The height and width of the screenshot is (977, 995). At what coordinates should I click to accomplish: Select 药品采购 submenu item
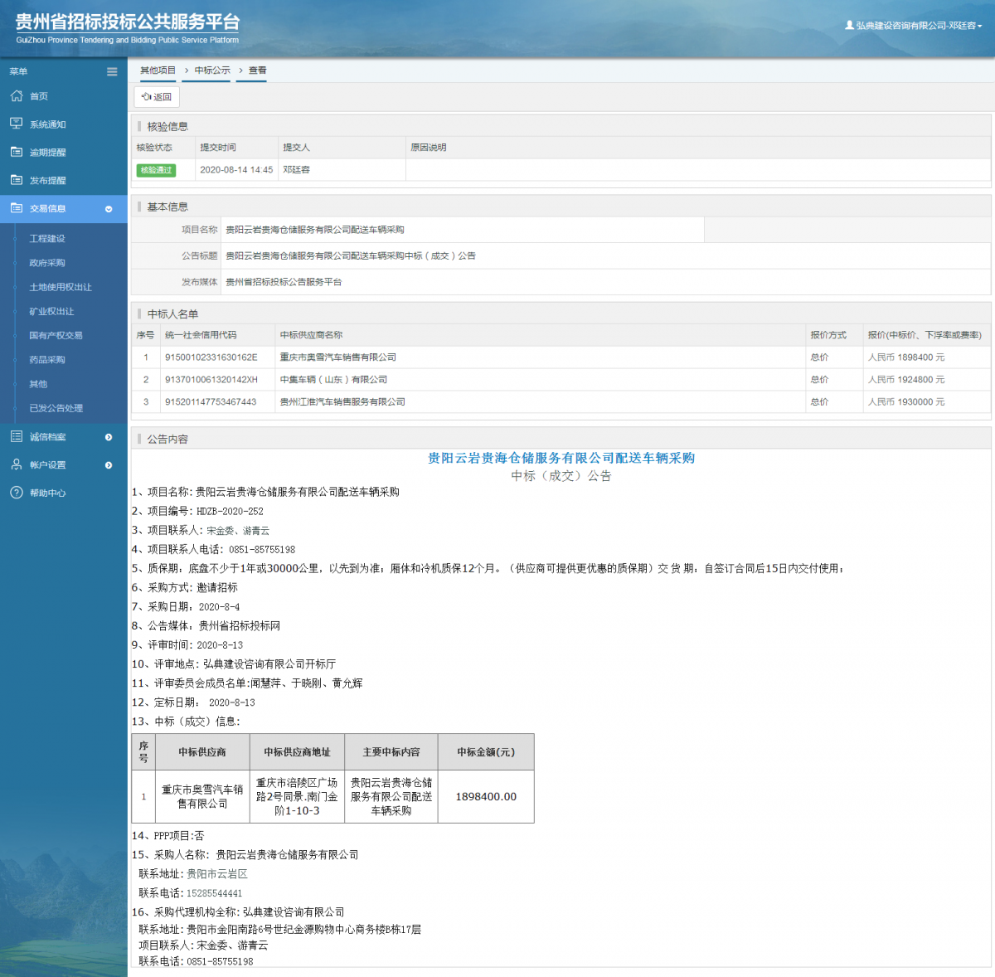coord(47,360)
